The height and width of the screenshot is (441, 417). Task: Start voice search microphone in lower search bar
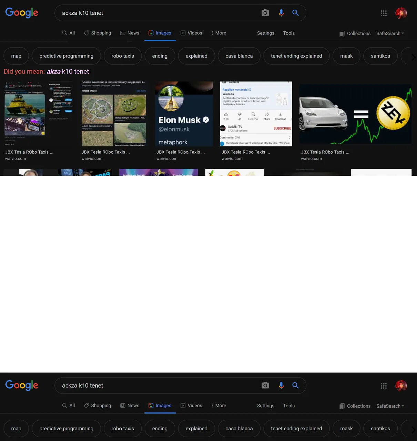click(281, 385)
